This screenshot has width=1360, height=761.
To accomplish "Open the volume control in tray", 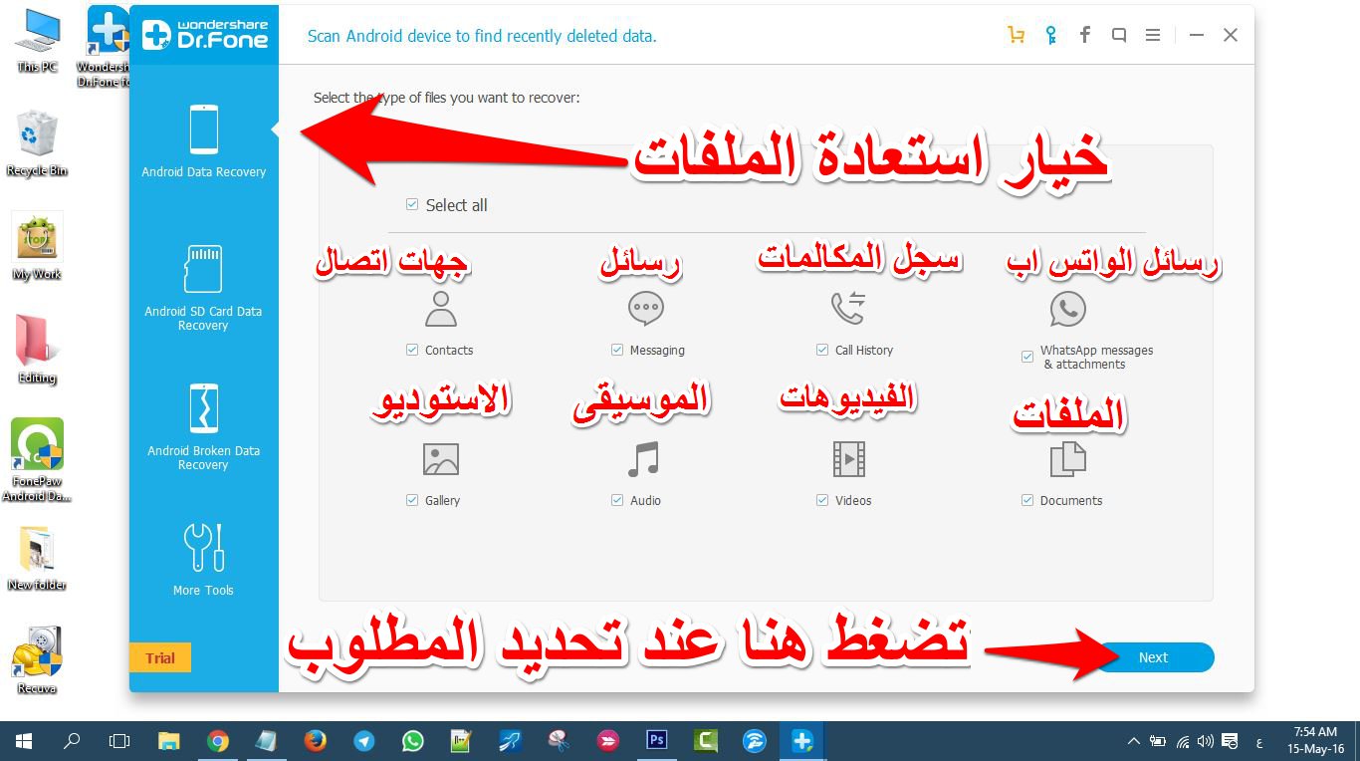I will tap(1207, 742).
